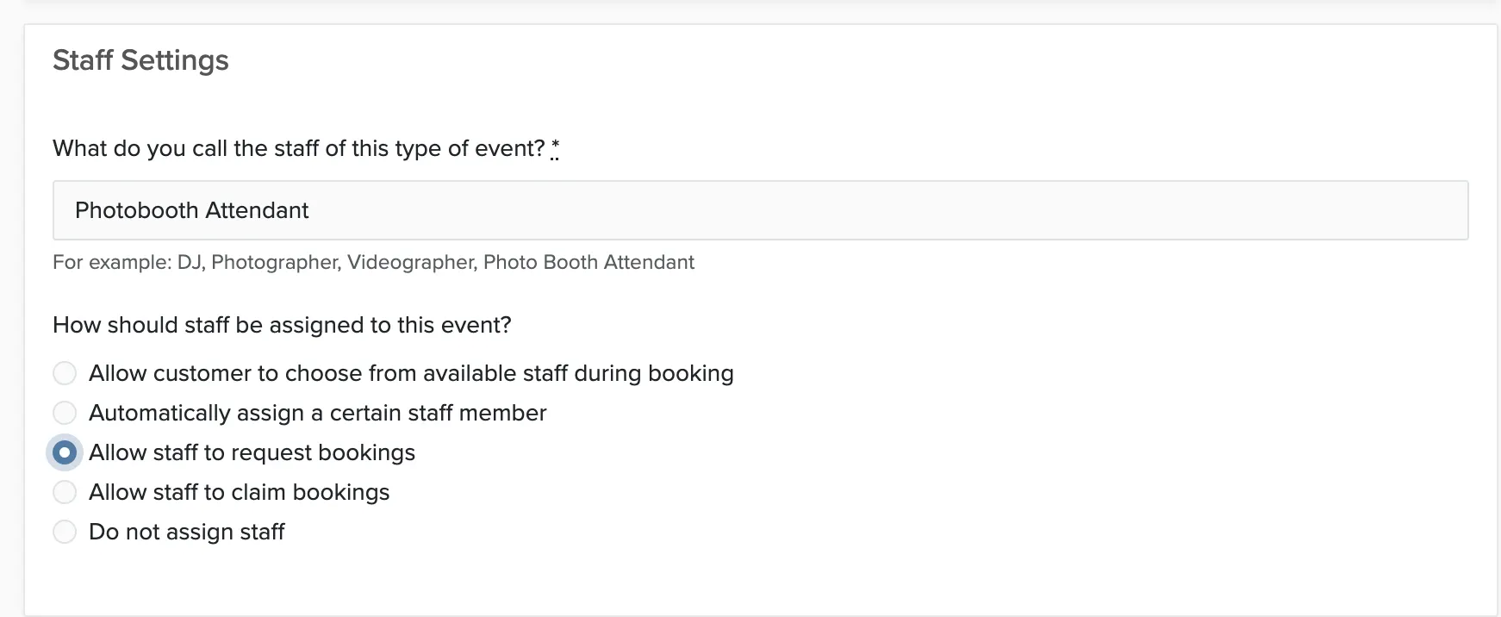
Task: Focus the staff name input field
Action: (x=760, y=210)
